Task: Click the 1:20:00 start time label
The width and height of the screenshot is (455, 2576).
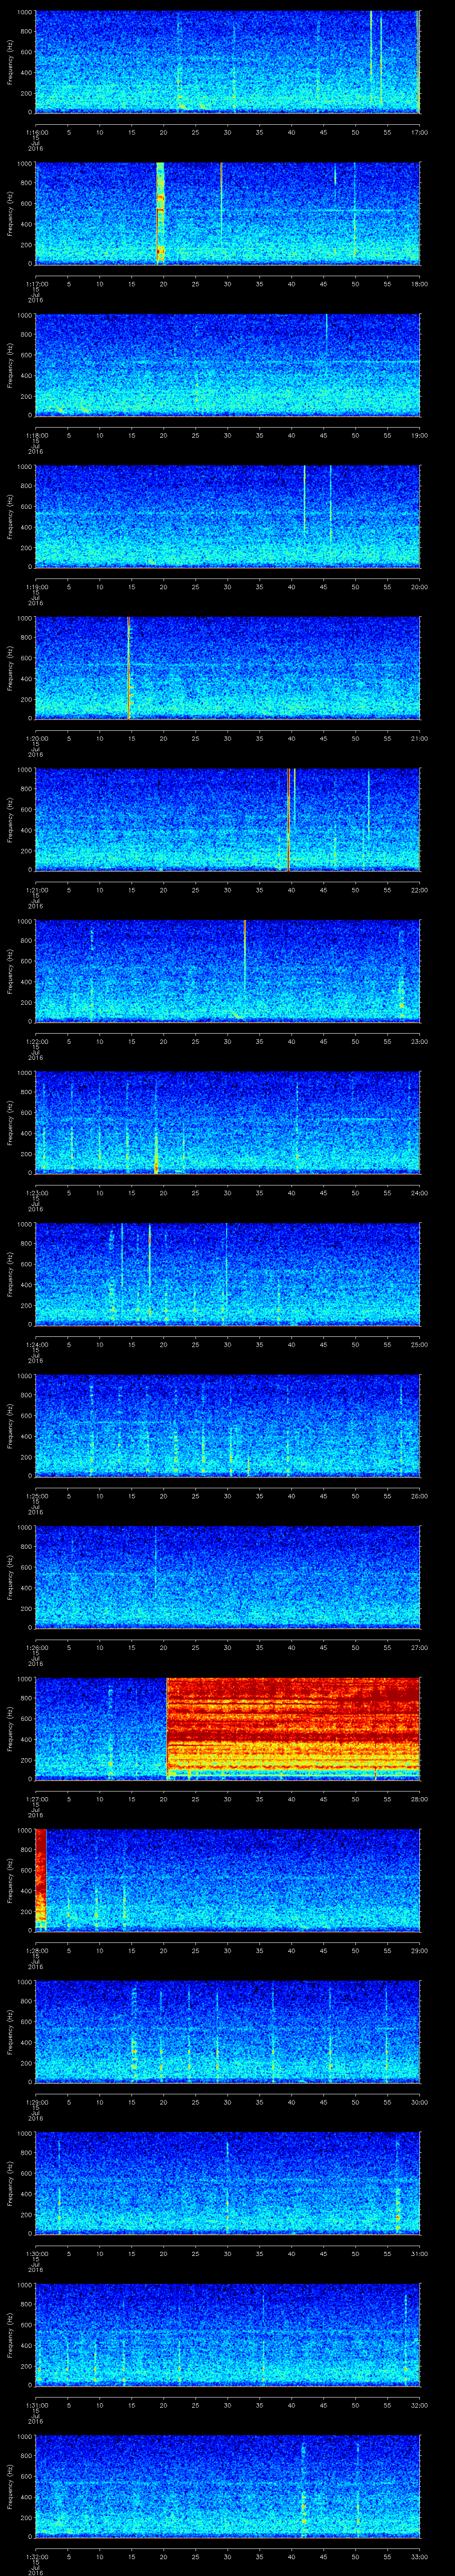Action: point(36,738)
